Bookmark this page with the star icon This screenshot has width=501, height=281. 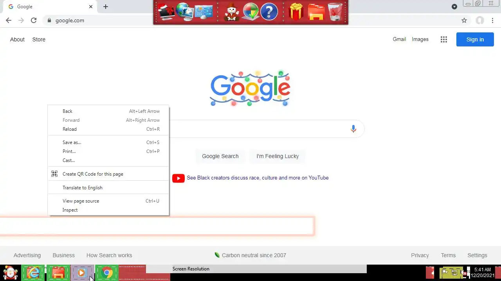point(464,20)
